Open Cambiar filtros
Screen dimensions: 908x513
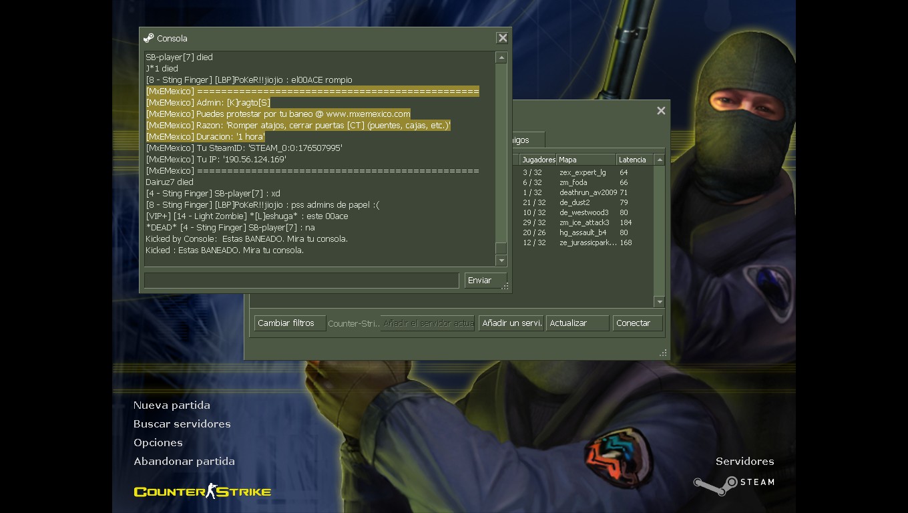(290, 323)
